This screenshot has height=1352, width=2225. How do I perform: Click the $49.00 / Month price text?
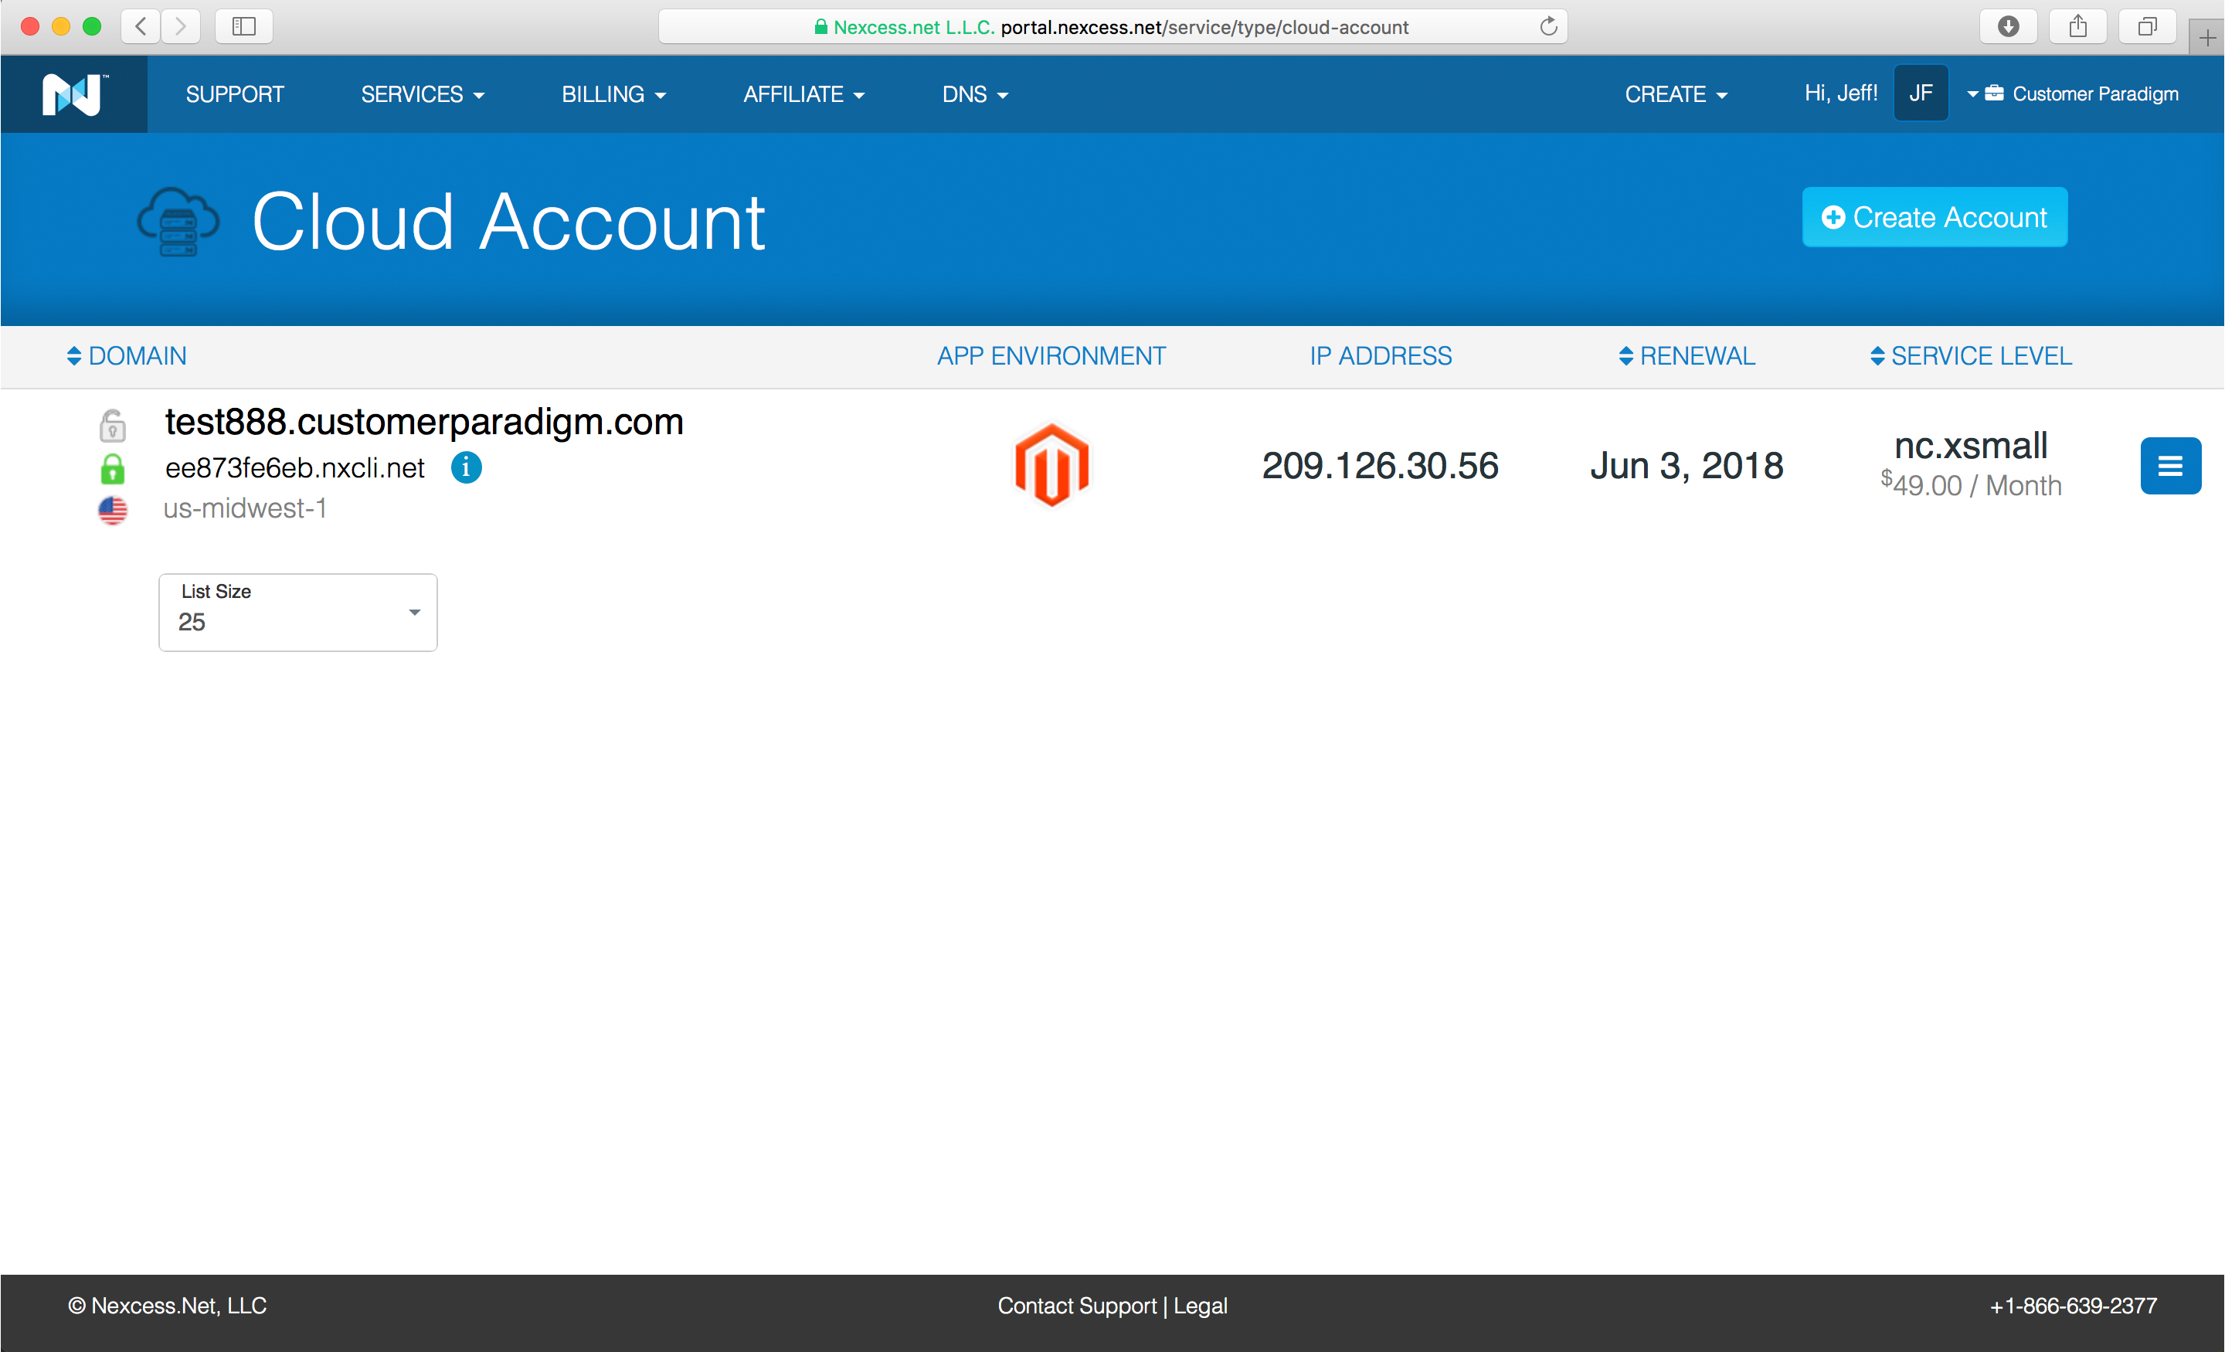[1972, 485]
